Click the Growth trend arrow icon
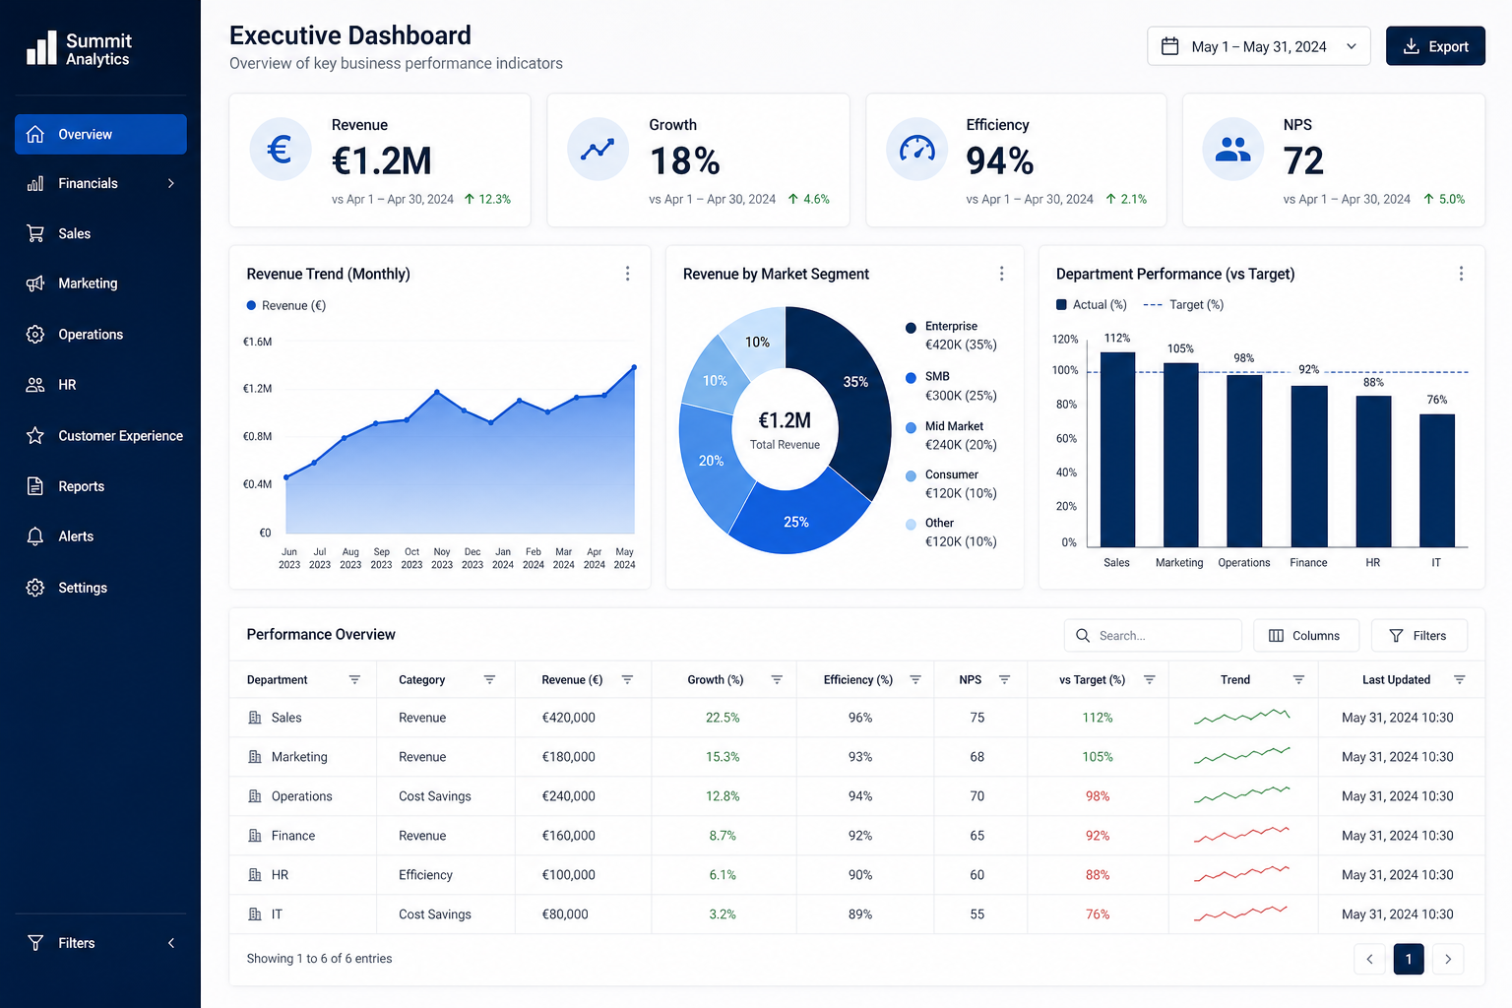Screen dimensions: 1512x1008 598,150
